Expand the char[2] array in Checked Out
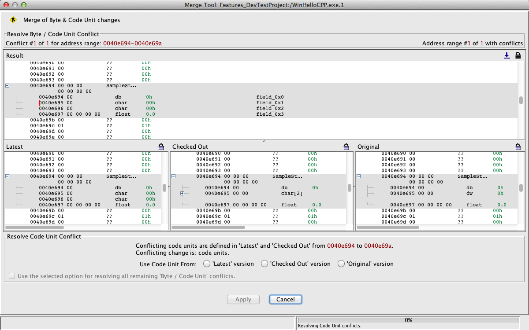The width and height of the screenshot is (529, 330). (x=182, y=194)
